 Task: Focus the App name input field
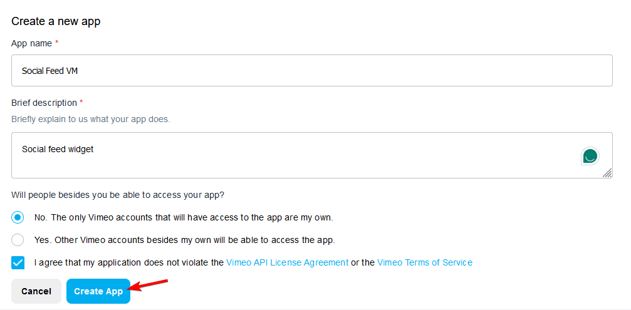(311, 71)
